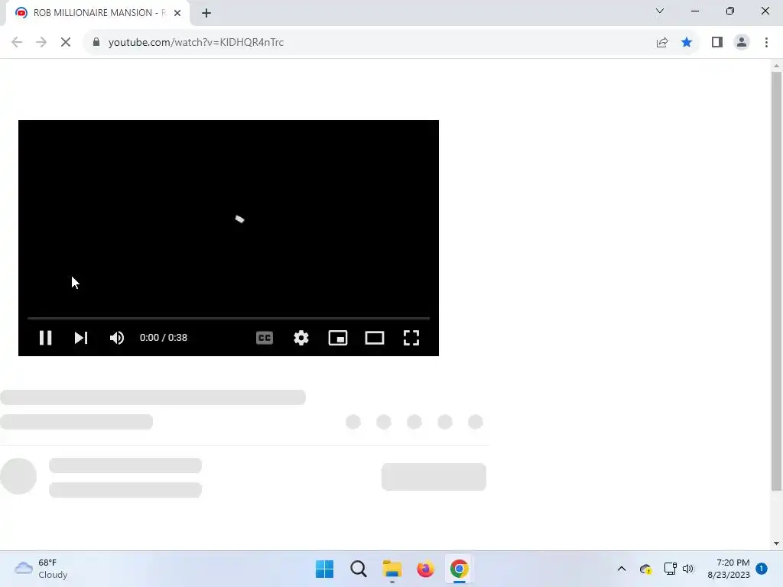783x587 pixels.
Task: Click the 0:00 / 0:38 time display
Action: [164, 338]
